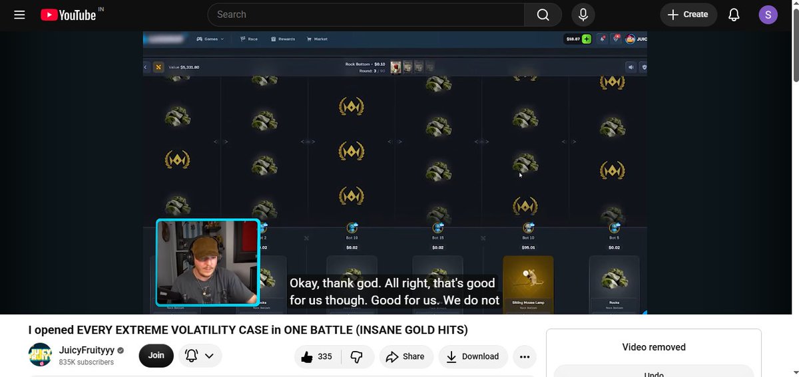Screen dimensions: 799x377
Task: Open notifications bell in header
Action: [x=734, y=15]
